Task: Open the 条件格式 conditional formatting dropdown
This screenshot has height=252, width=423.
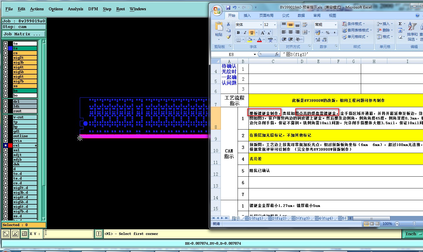Action: pos(353,24)
